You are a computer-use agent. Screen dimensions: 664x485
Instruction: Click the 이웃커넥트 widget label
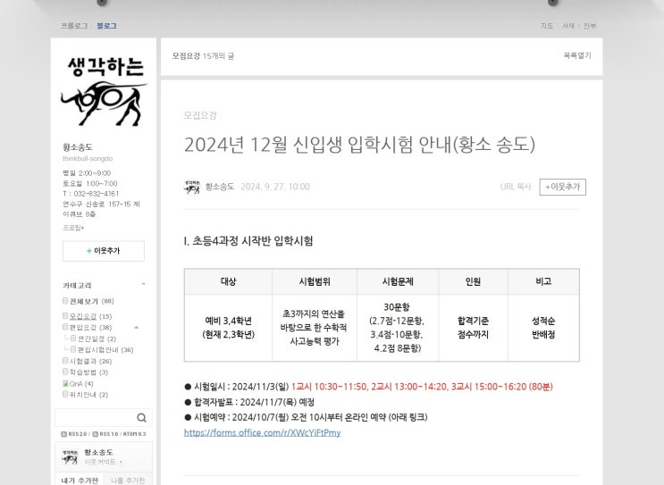[x=100, y=461]
